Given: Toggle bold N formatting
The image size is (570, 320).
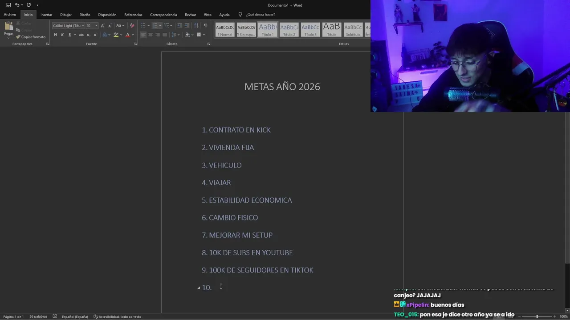Looking at the screenshot, I should click(55, 35).
